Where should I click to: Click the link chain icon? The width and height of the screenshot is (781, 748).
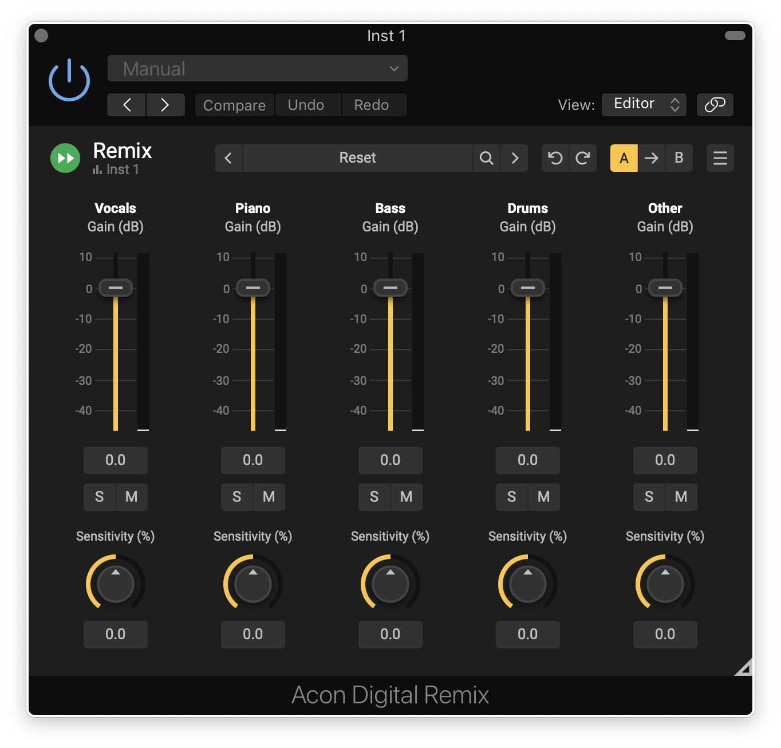click(x=715, y=104)
